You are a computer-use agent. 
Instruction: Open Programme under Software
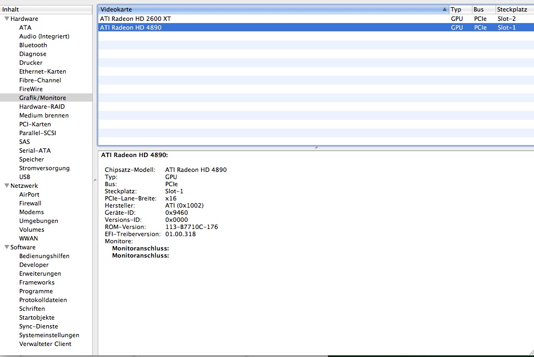click(36, 291)
